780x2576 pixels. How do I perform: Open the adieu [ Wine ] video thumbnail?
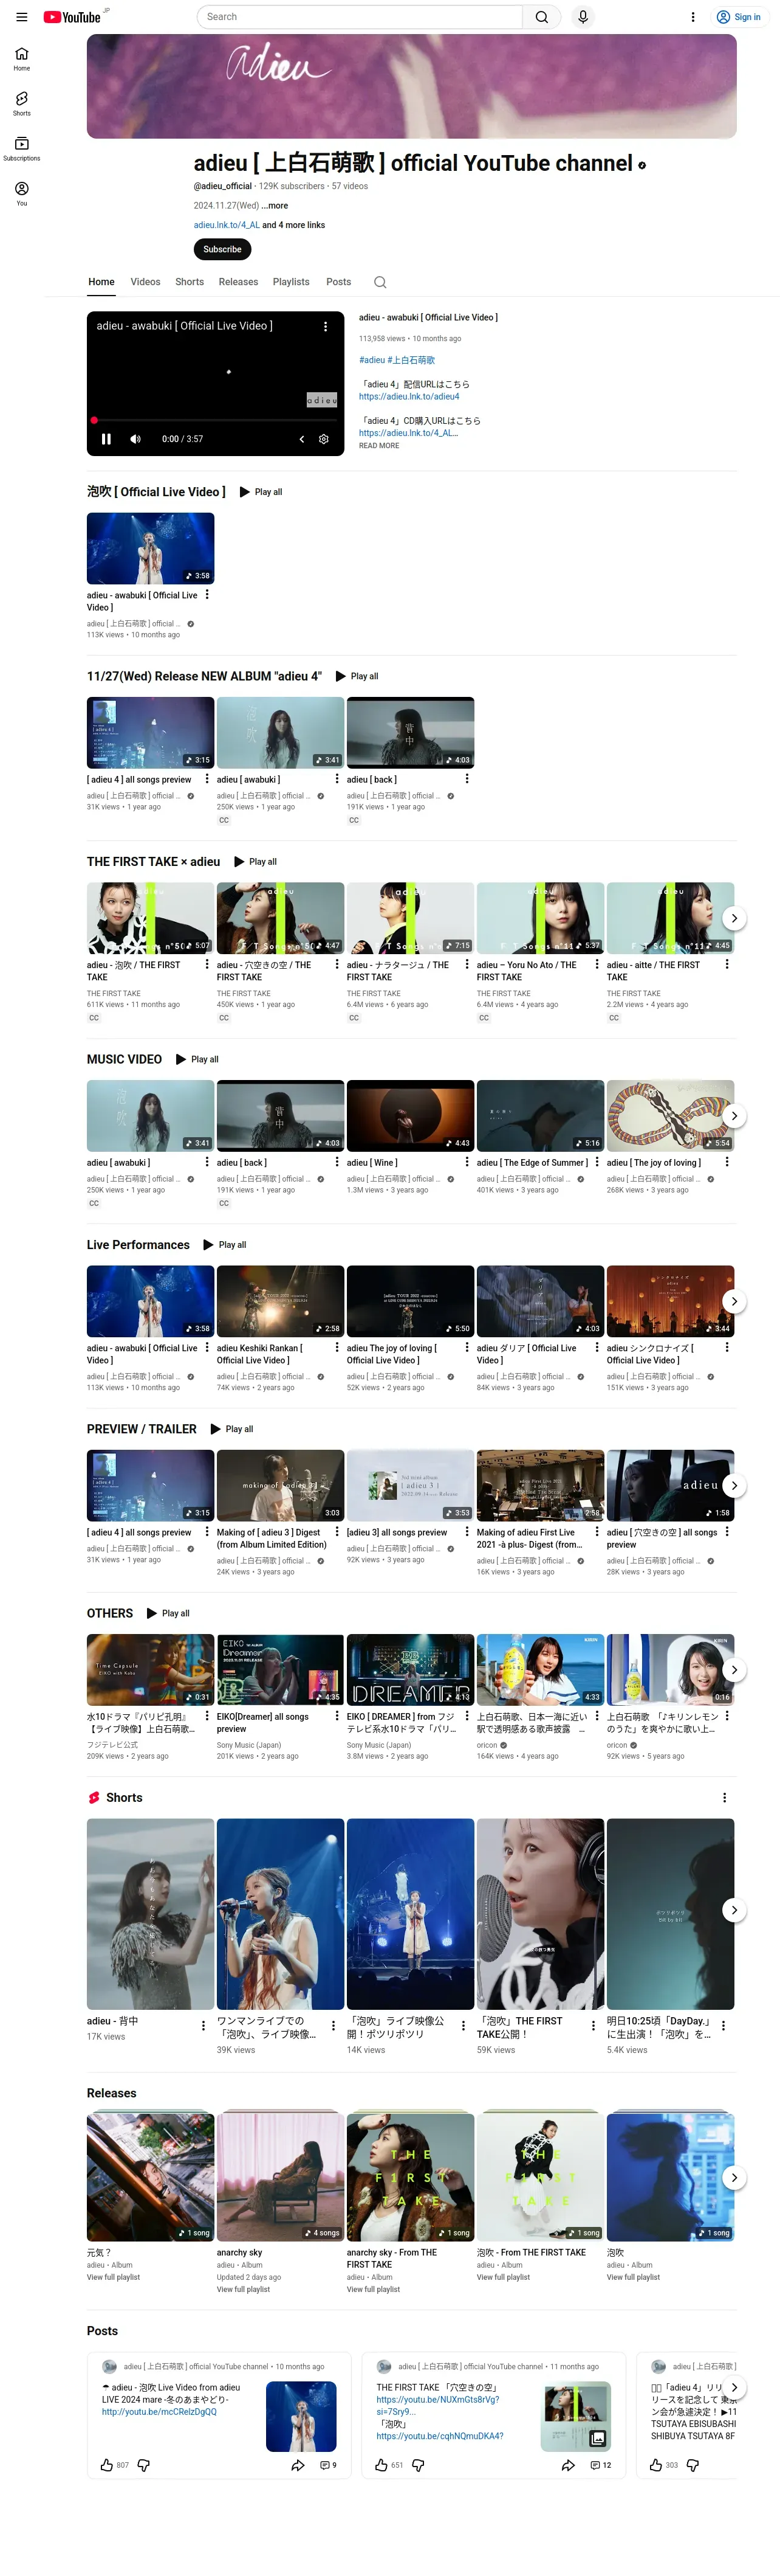click(411, 1116)
